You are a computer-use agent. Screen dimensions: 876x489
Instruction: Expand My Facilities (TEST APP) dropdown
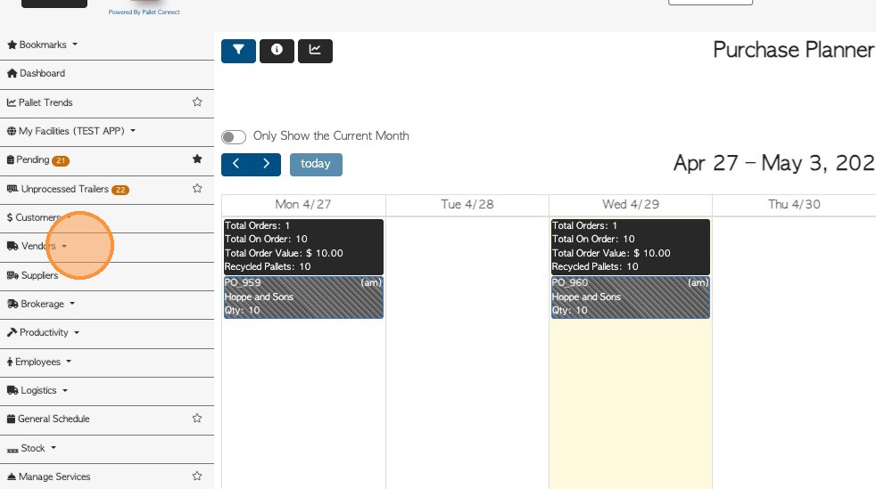(x=71, y=131)
